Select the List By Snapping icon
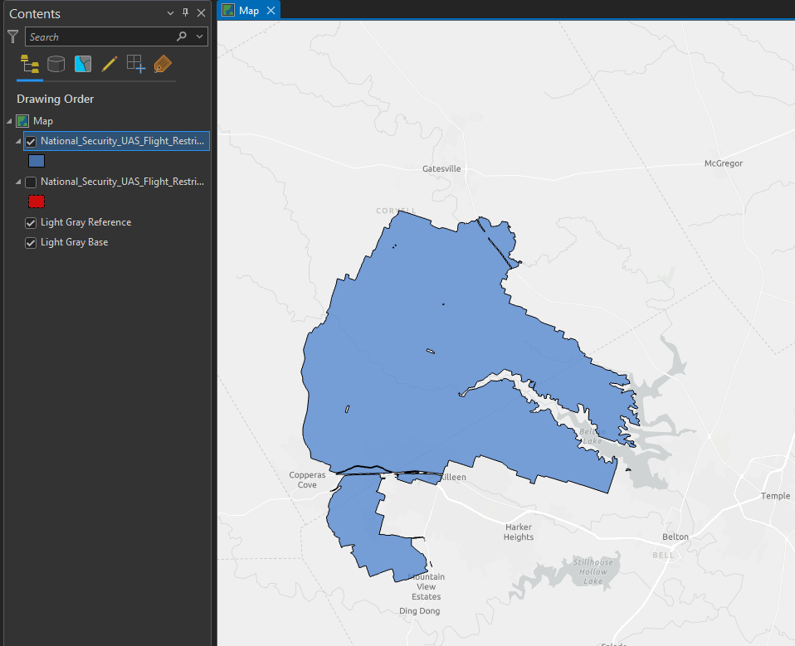Image resolution: width=795 pixels, height=646 pixels. point(135,64)
